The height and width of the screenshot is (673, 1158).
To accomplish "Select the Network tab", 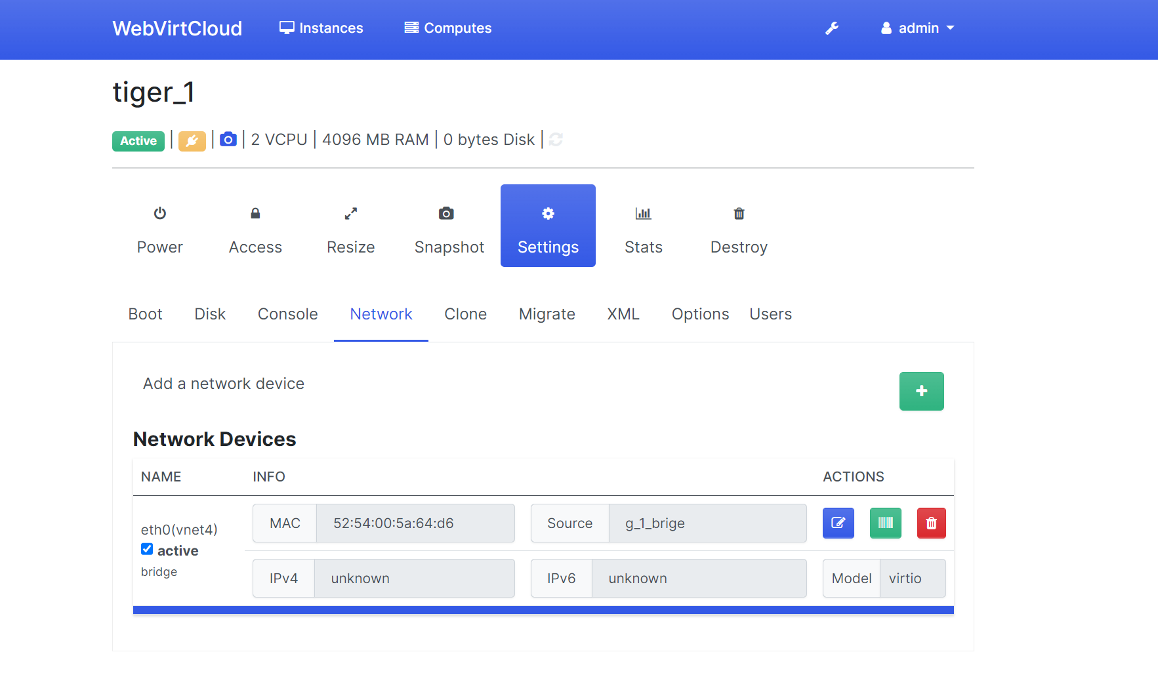I will pos(381,314).
